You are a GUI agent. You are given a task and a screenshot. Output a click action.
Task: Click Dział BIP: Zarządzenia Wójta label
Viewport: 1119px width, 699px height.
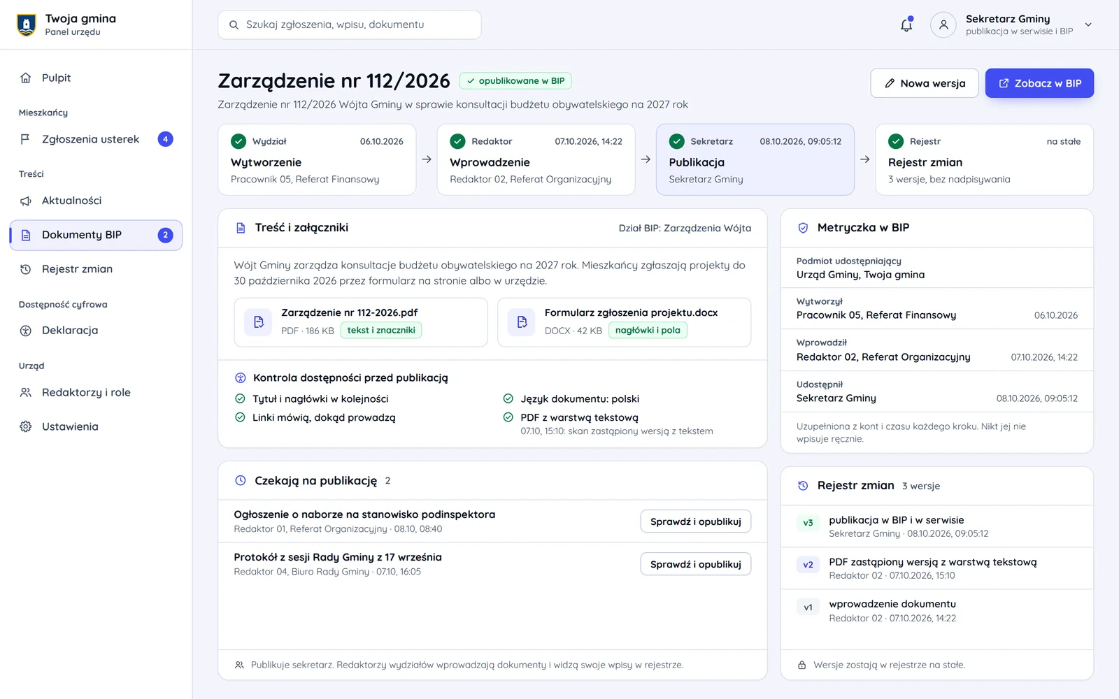click(x=685, y=228)
